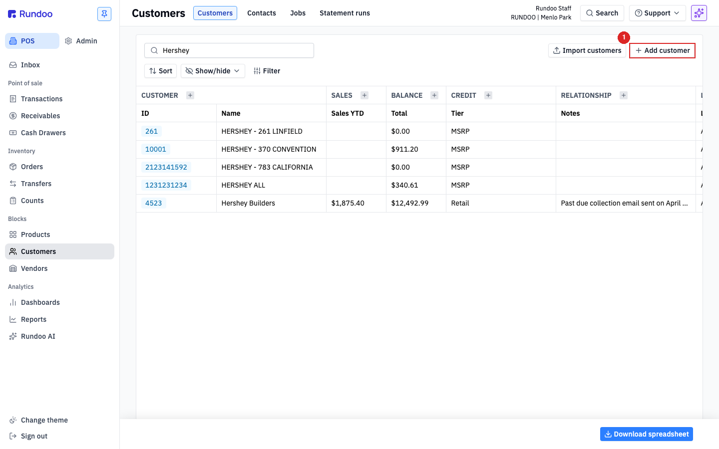This screenshot has width=719, height=449.
Task: Click the Past due collection email note
Action: 626,203
